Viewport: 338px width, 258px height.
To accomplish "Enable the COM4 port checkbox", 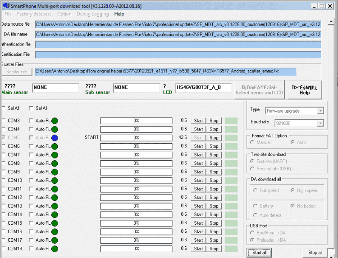I will coord(4,129).
